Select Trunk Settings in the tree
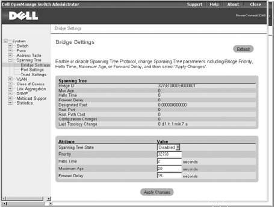Image resolution: width=275 pixels, height=221 pixels. (34, 75)
